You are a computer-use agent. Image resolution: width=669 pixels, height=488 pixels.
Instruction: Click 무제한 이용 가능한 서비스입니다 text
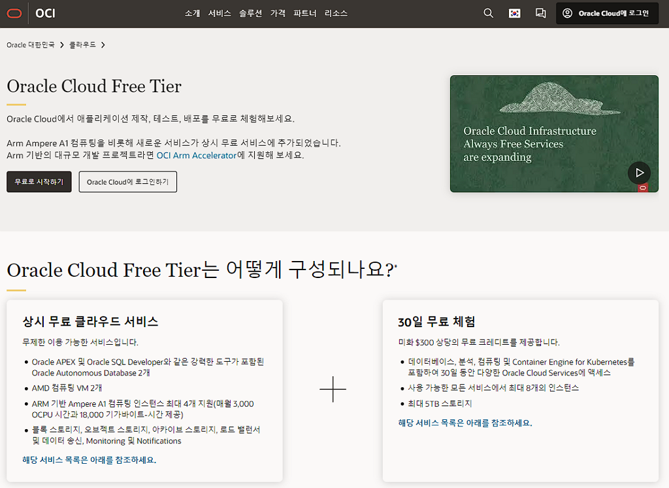(80, 342)
